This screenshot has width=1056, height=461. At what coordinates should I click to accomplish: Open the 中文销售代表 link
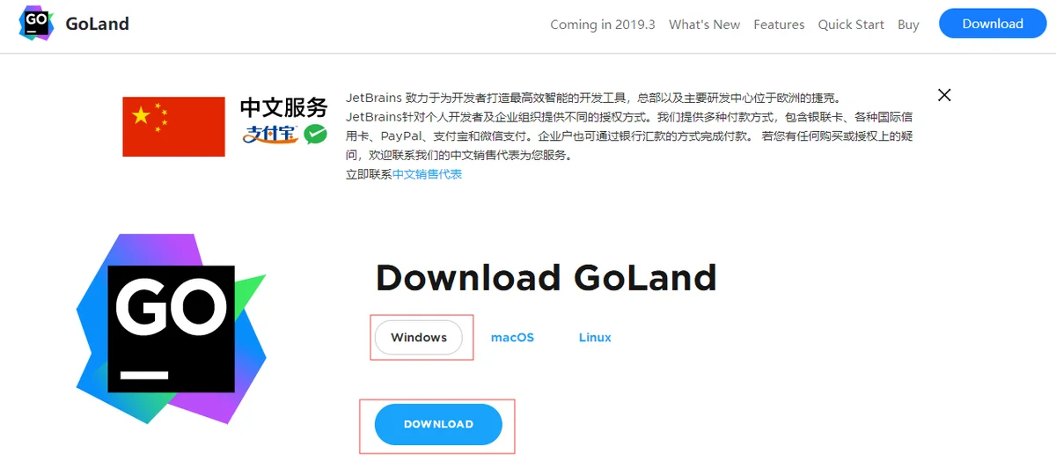pos(427,174)
